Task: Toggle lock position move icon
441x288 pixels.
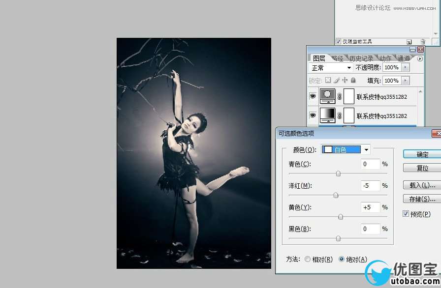Action: [x=345, y=80]
